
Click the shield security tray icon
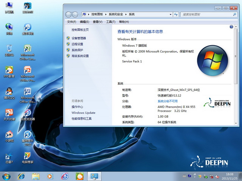200,176
